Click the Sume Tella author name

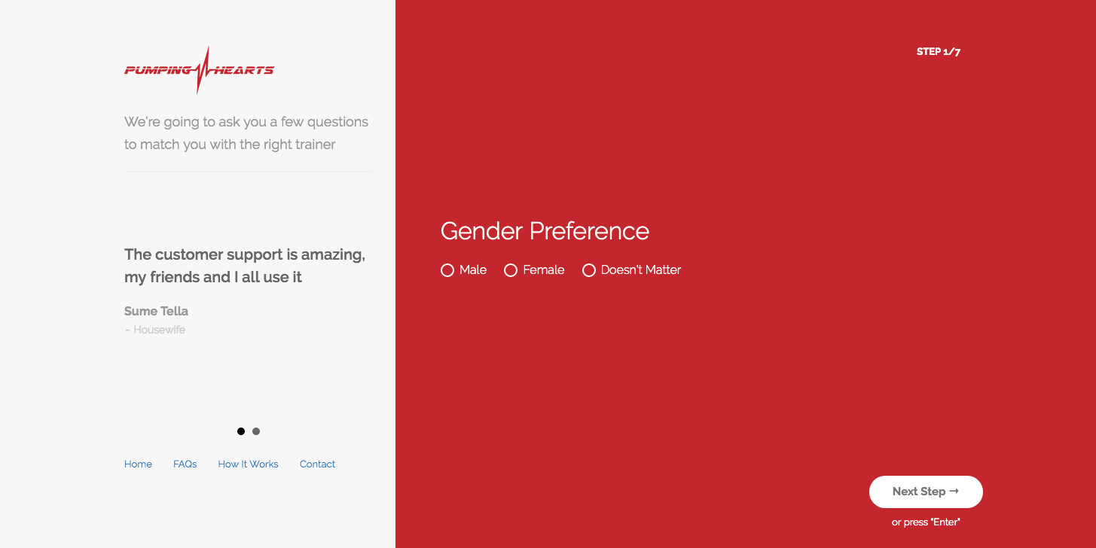click(156, 311)
